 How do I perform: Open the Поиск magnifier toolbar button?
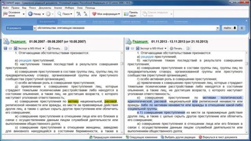tap(65, 14)
